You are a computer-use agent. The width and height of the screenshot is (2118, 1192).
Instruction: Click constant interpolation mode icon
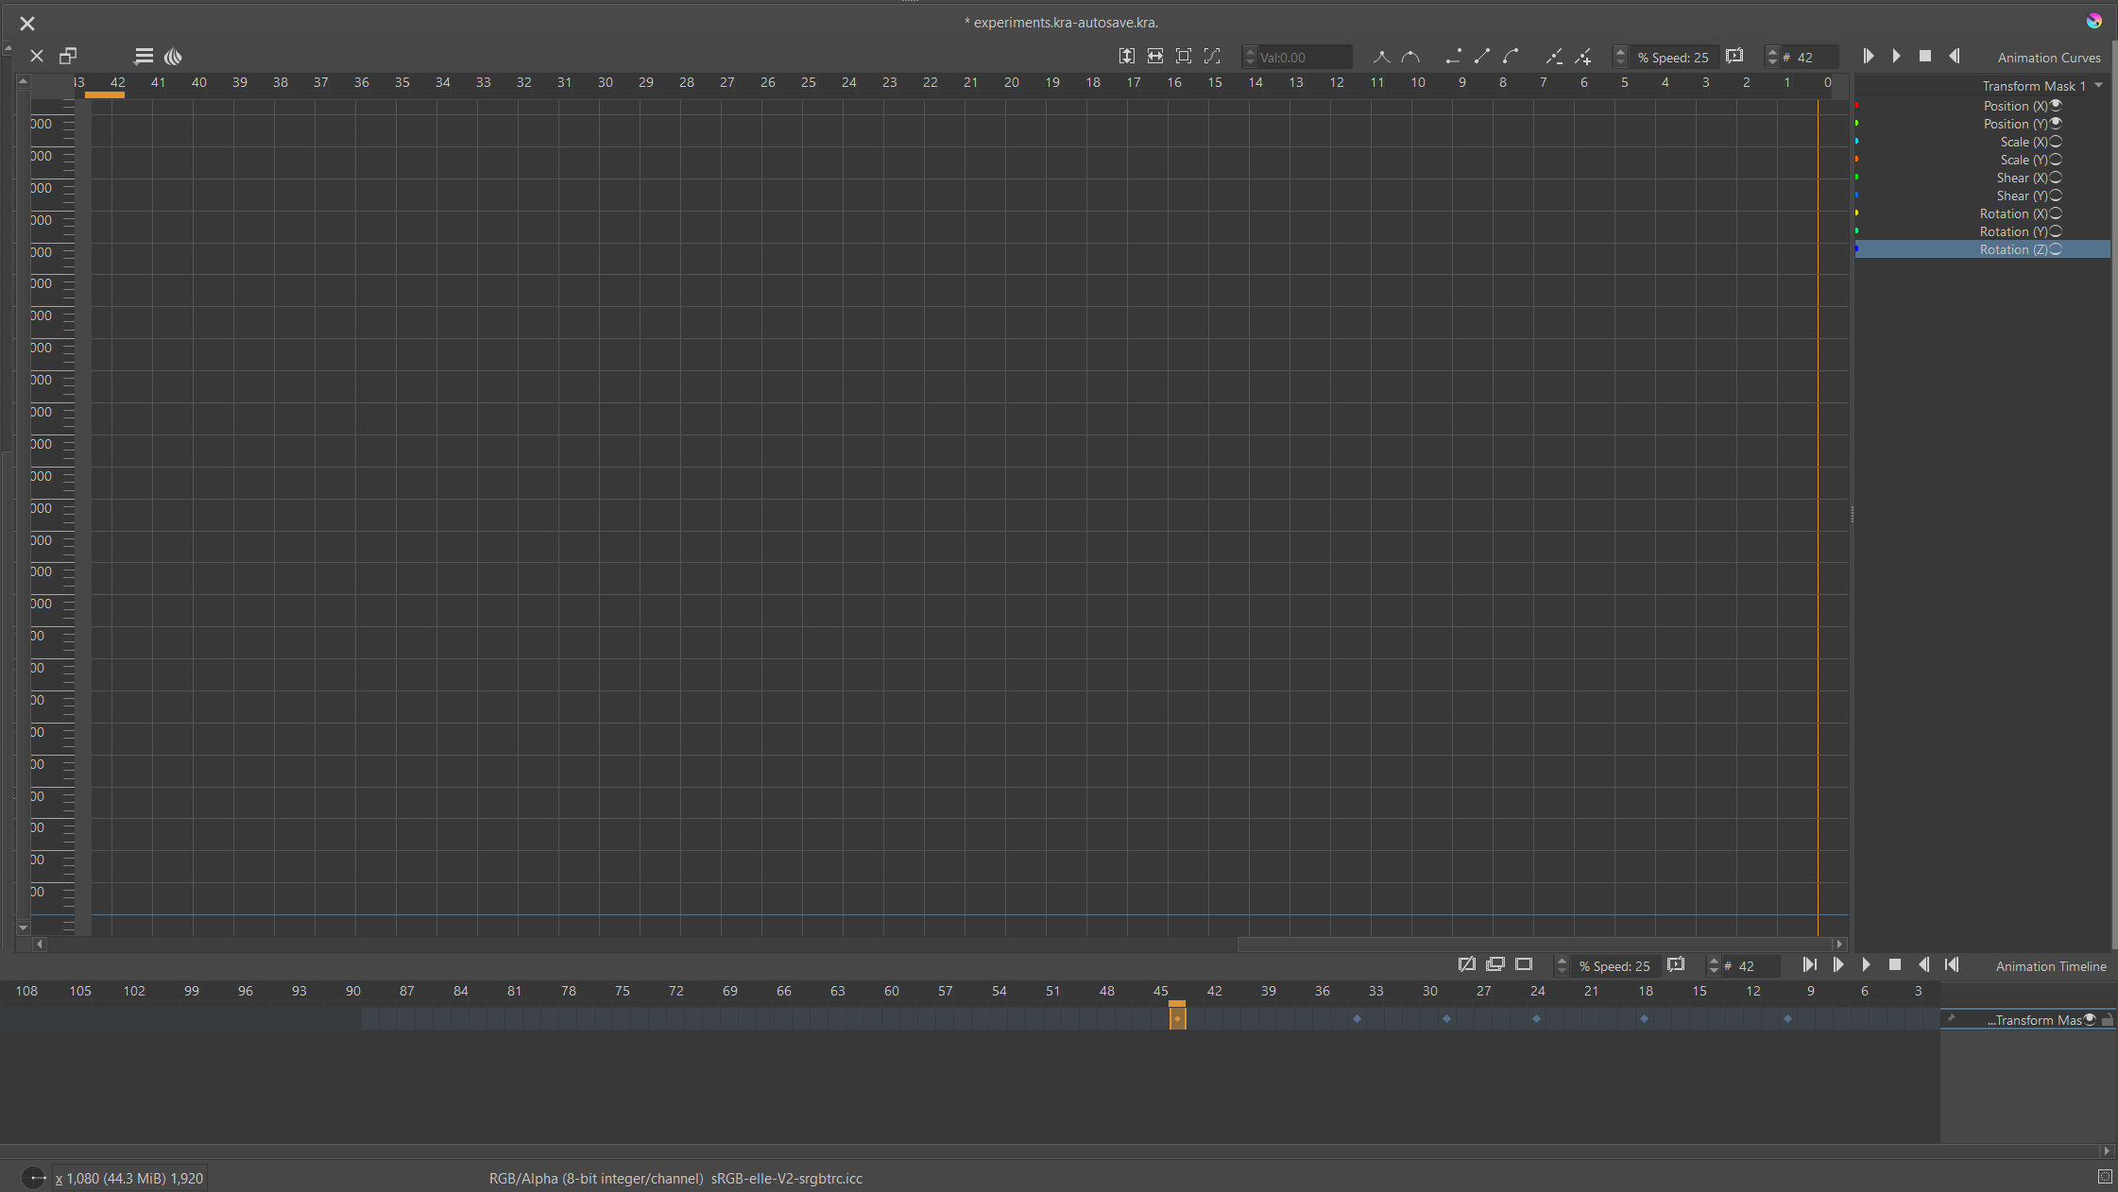pyautogui.click(x=1453, y=57)
